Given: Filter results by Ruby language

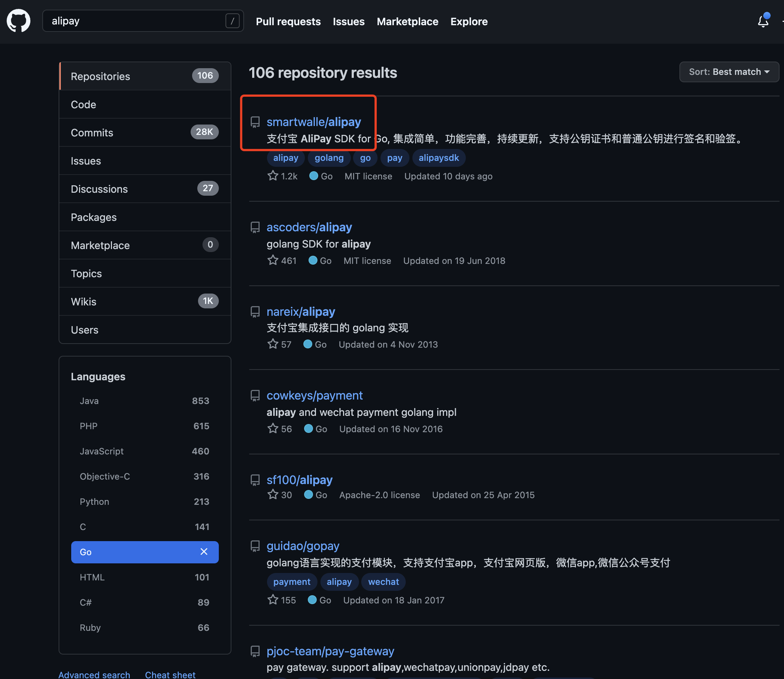Looking at the screenshot, I should point(145,627).
